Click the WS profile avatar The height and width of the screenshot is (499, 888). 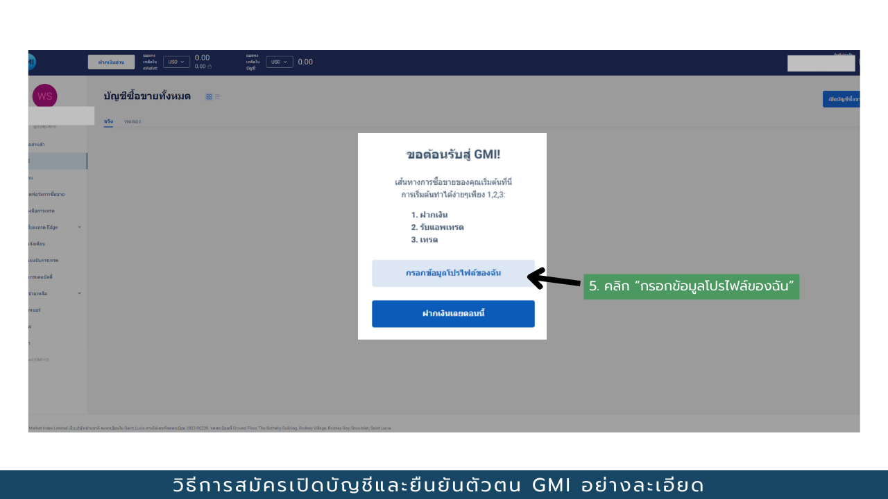[45, 96]
